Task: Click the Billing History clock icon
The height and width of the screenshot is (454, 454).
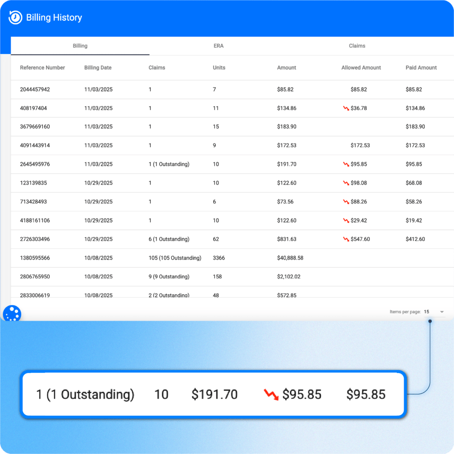Action: 14,17
